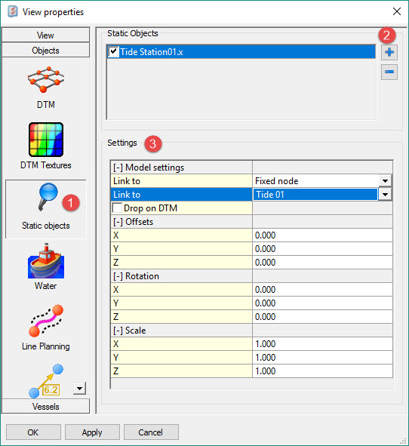Click the minus remove-object icon
Image resolution: width=409 pixels, height=446 pixels.
click(389, 72)
